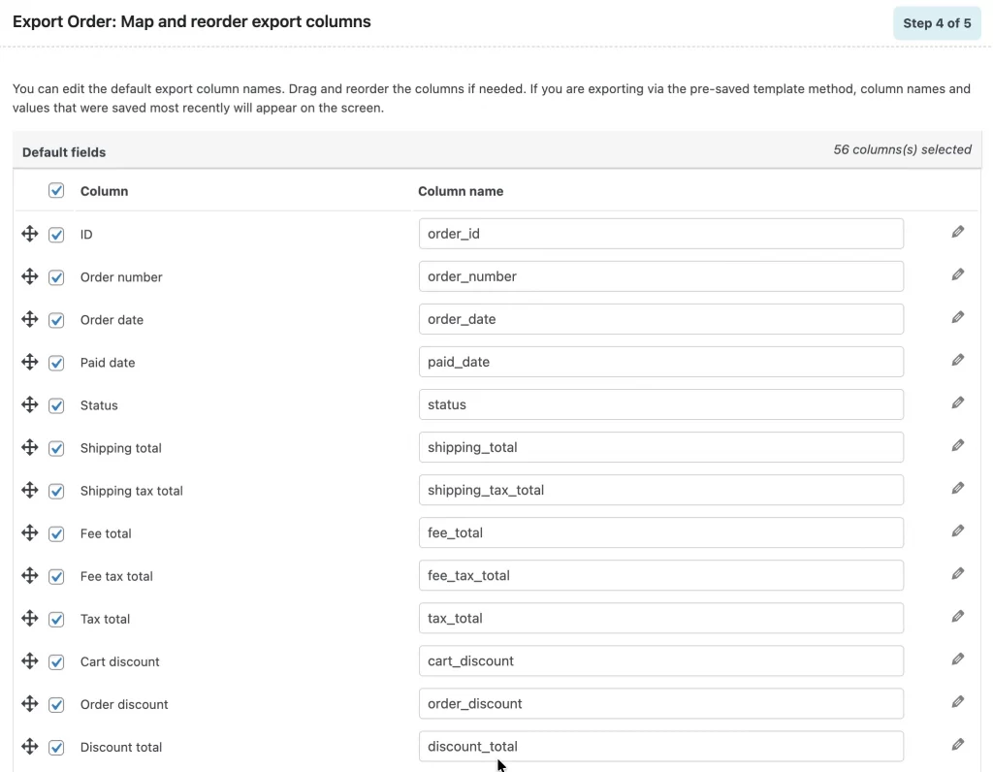The image size is (993, 772).
Task: Click the pencil icon next to fee_tax_total
Action: [x=957, y=574]
